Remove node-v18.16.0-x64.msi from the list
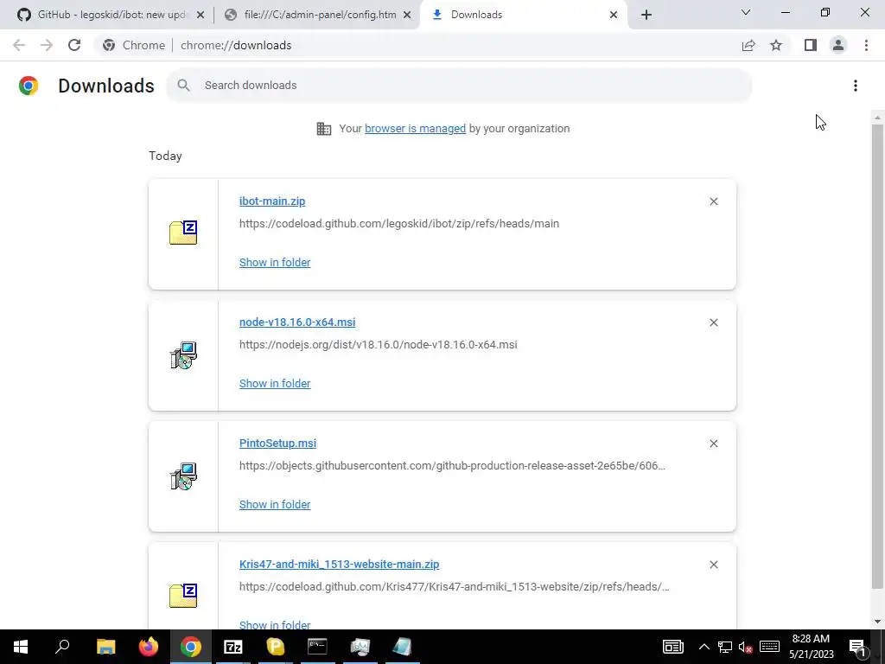This screenshot has height=664, width=885. coord(713,322)
